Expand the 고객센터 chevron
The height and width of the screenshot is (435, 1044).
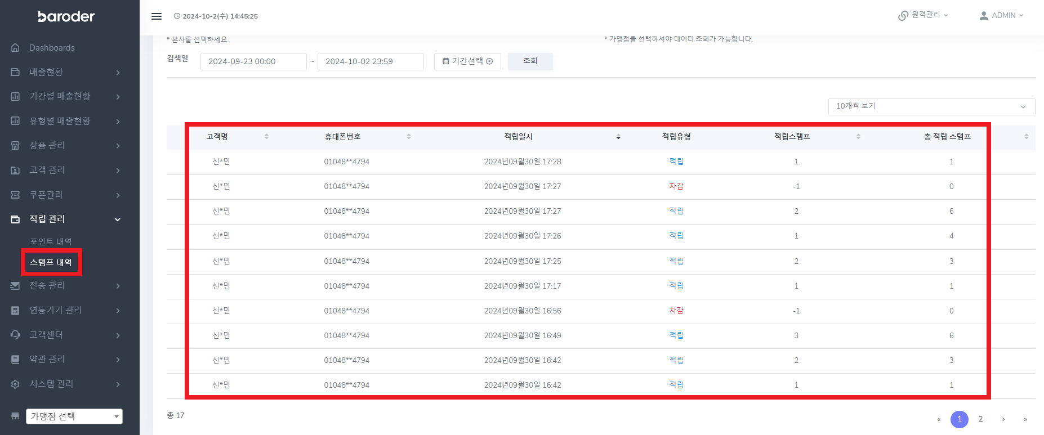(x=118, y=335)
